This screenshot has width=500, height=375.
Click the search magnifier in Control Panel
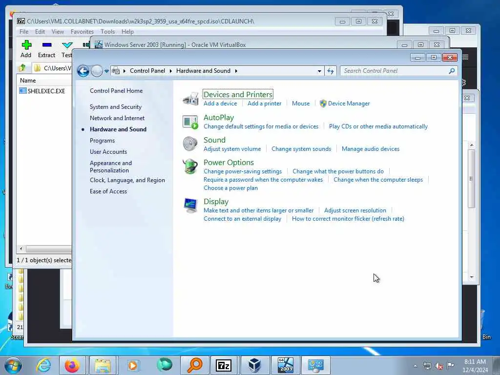coord(452,71)
